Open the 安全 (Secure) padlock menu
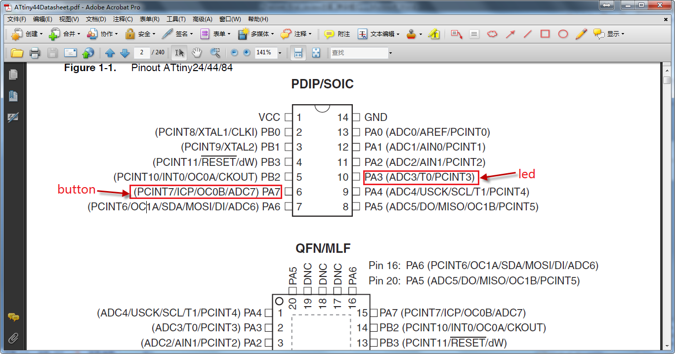The image size is (675, 354). tap(140, 34)
